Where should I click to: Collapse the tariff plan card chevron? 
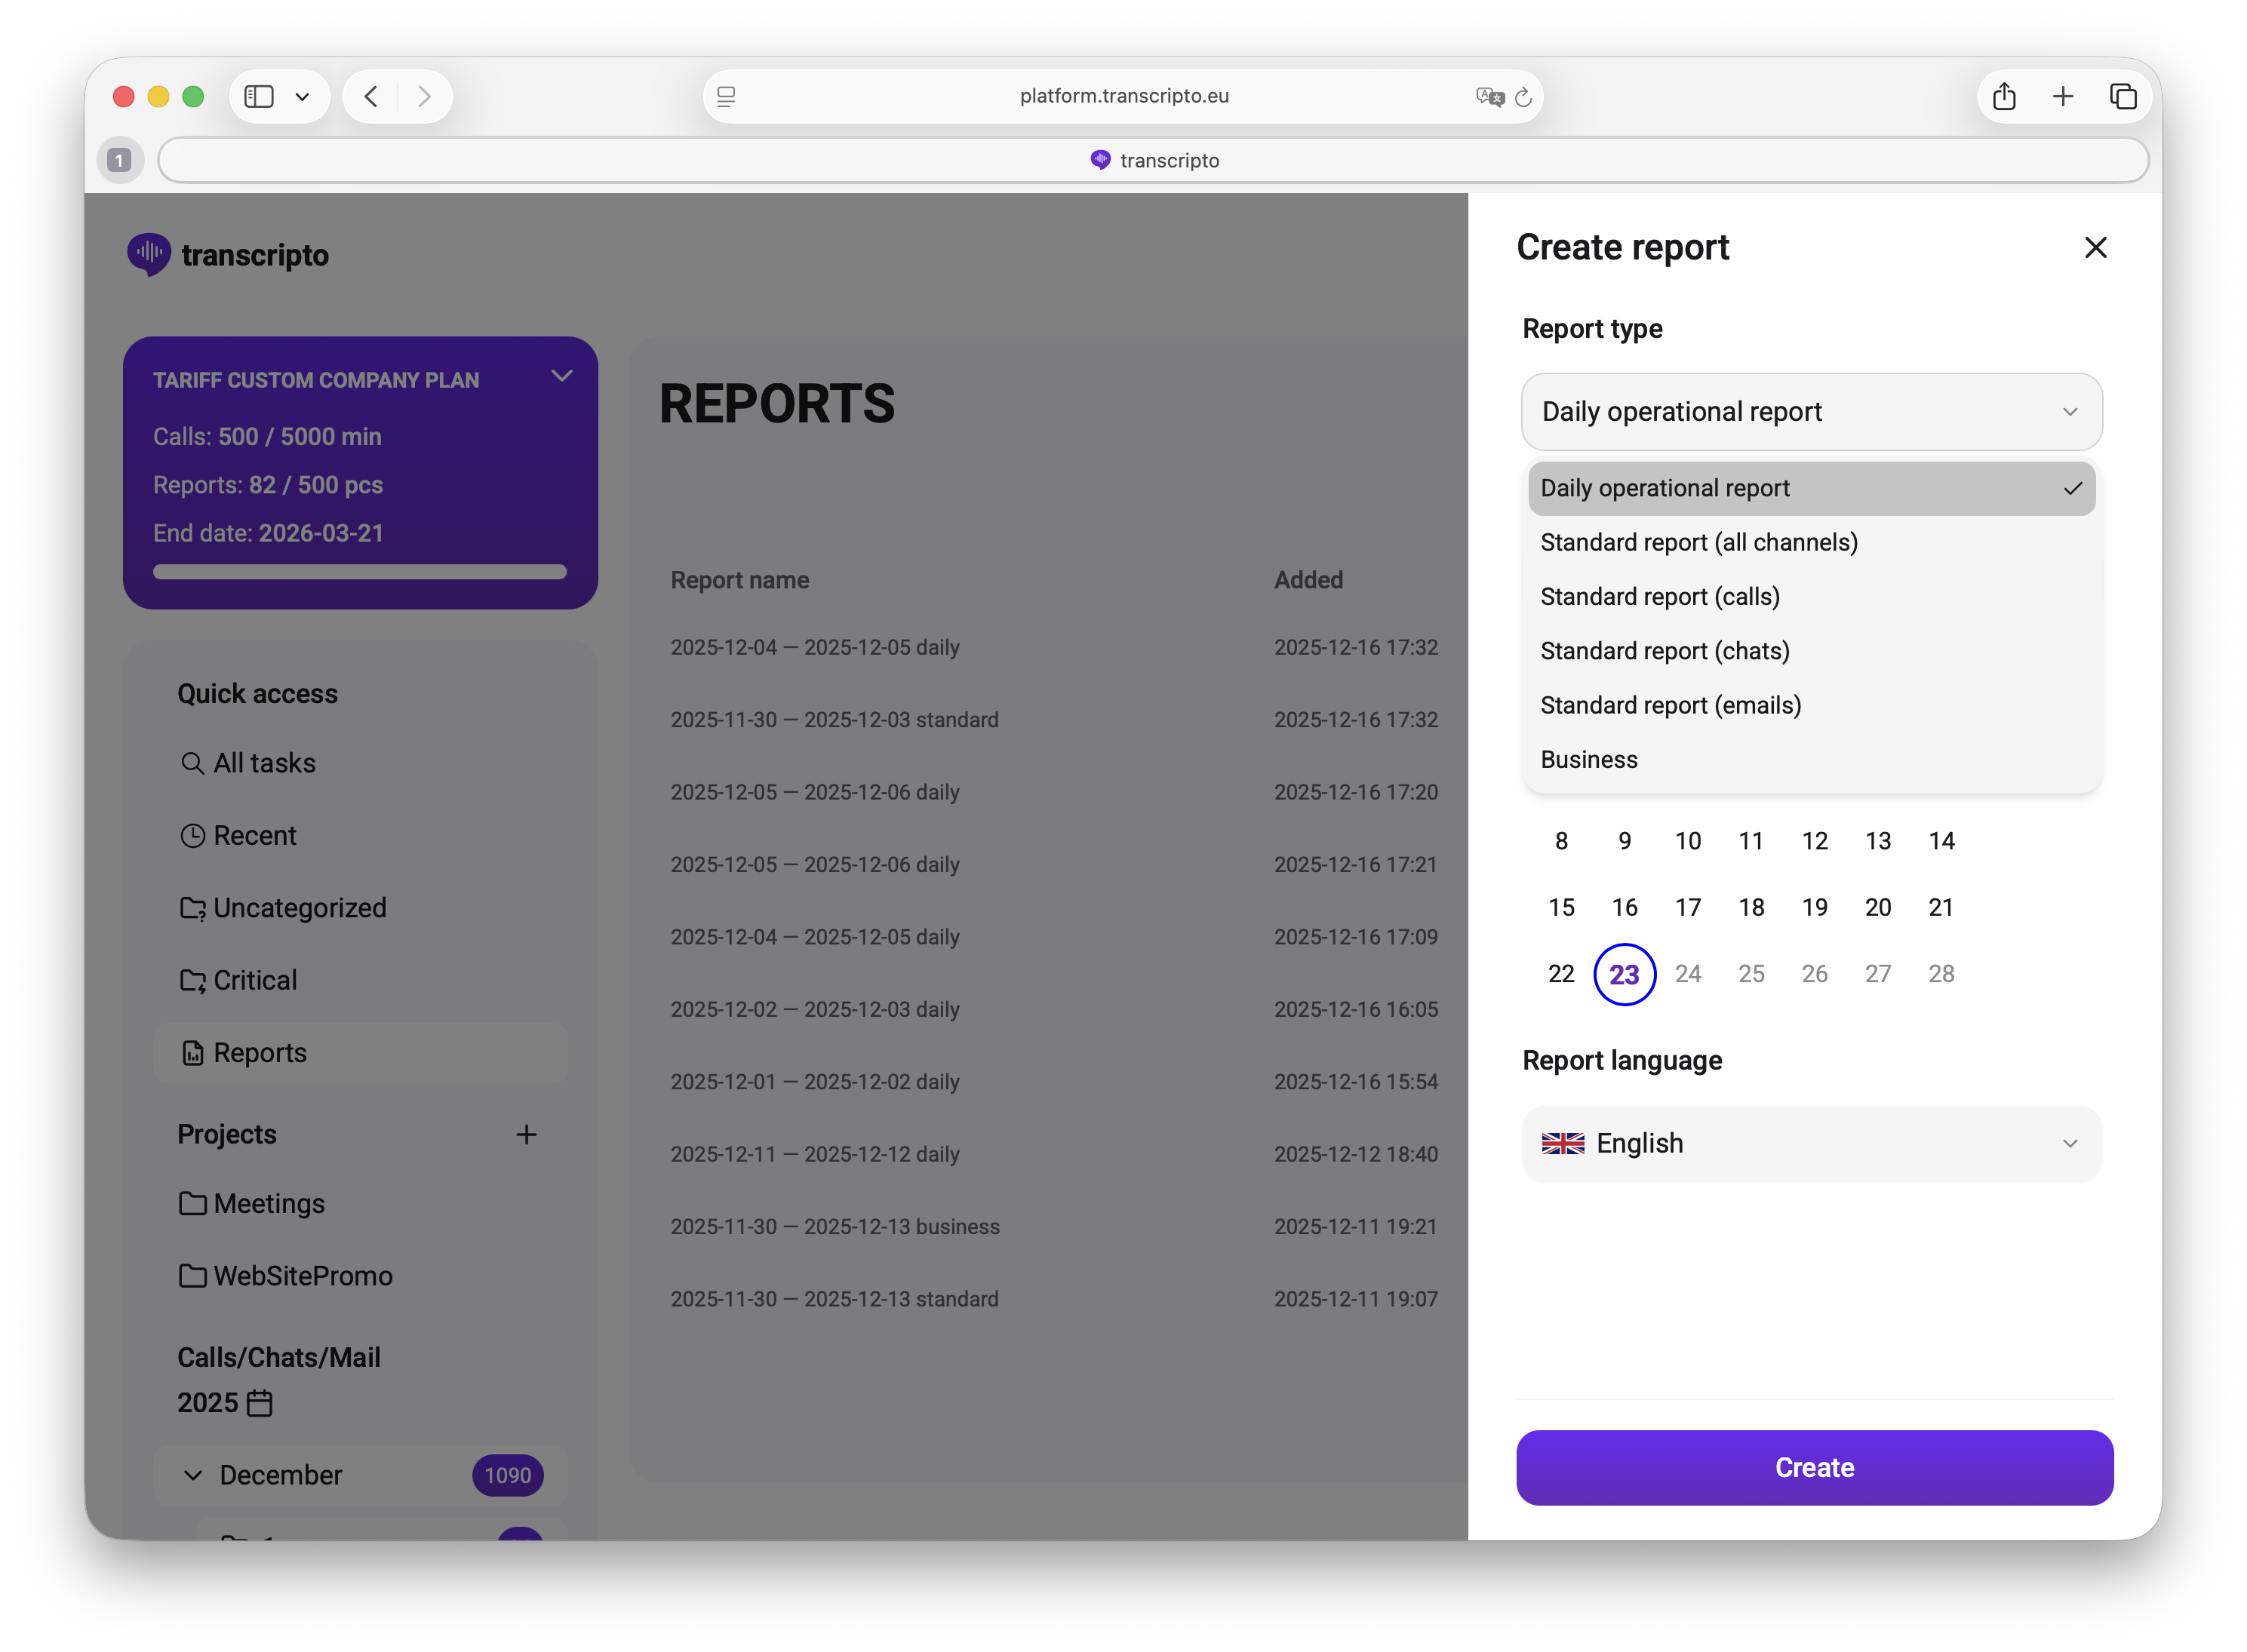pyautogui.click(x=562, y=376)
